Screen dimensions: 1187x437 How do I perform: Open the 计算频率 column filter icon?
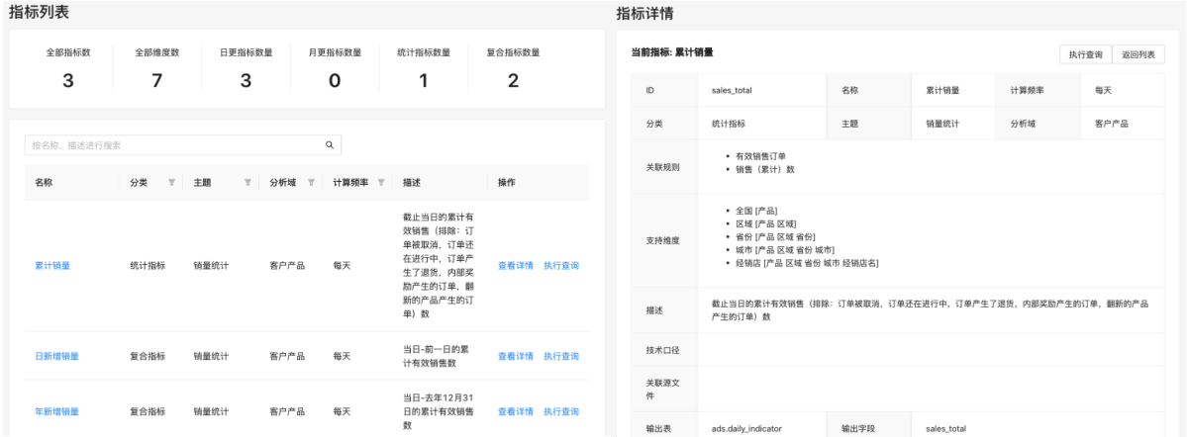[380, 183]
